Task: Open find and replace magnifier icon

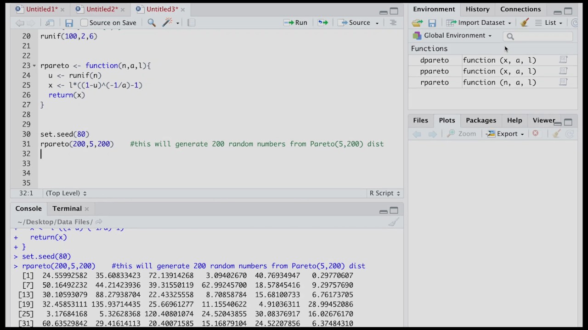Action: tap(151, 22)
